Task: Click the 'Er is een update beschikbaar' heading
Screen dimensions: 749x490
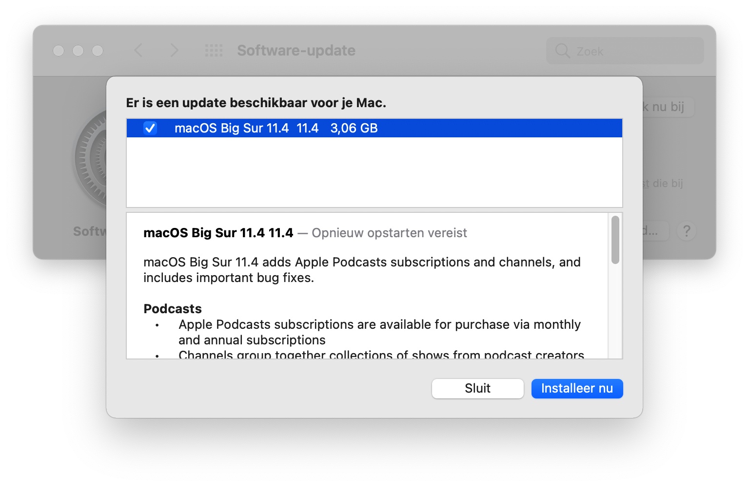Action: 256,103
